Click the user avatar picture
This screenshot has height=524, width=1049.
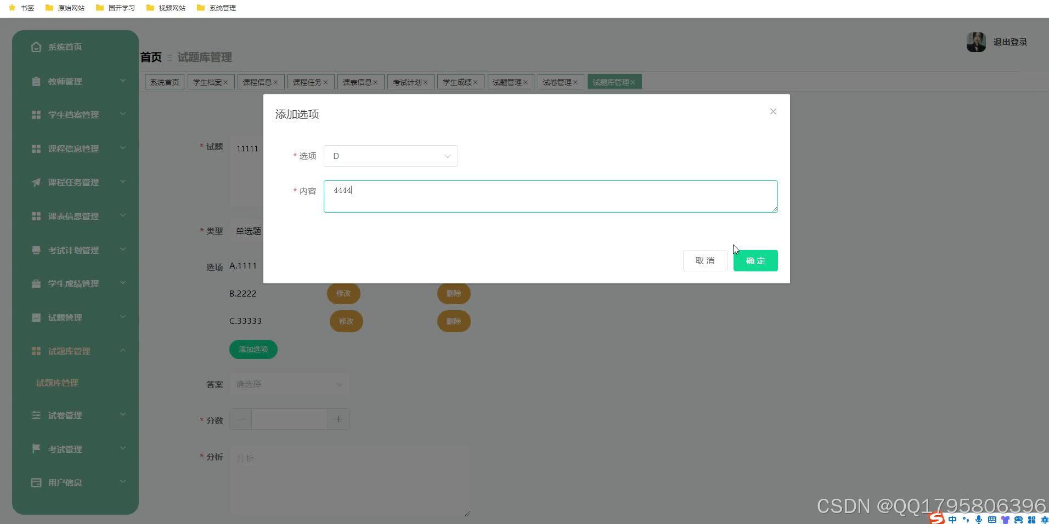(976, 42)
